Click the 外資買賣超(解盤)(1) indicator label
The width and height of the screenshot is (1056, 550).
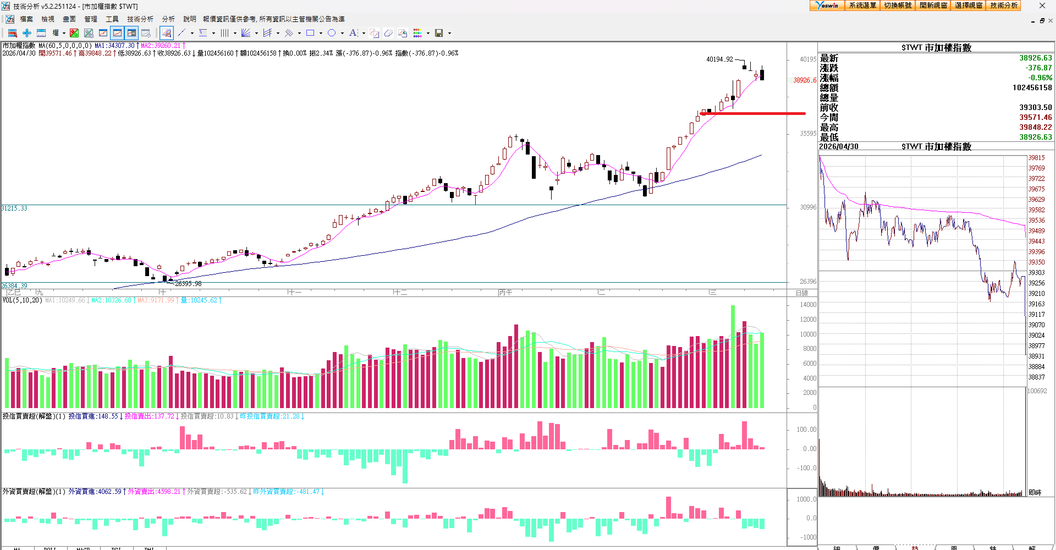(34, 492)
